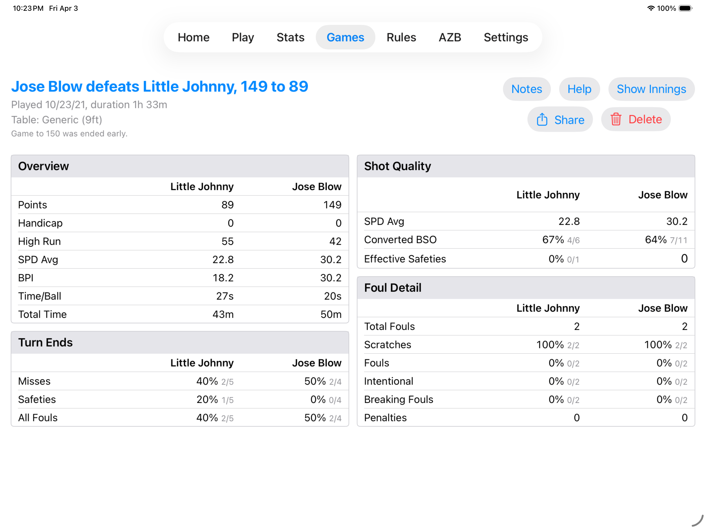Open game Notes
This screenshot has height=529, width=706.
526,89
